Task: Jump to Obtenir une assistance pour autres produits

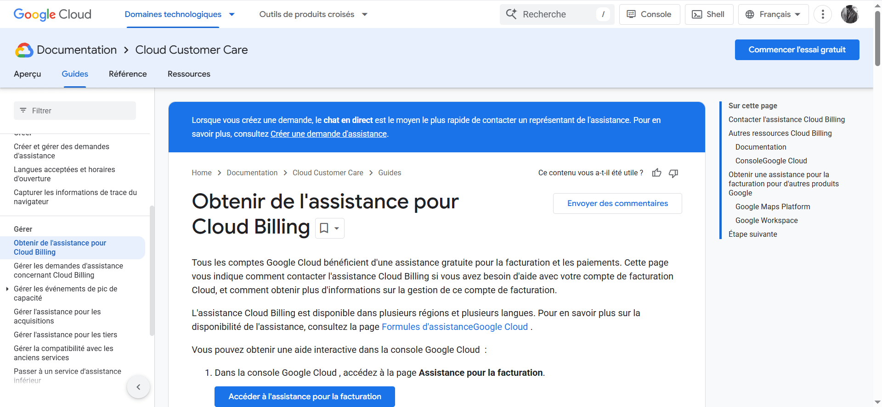Action: coord(784,184)
